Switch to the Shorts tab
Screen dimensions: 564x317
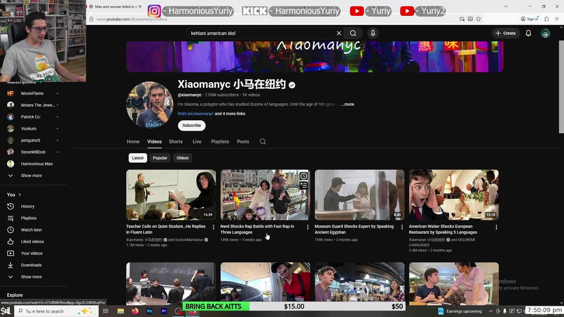click(176, 142)
